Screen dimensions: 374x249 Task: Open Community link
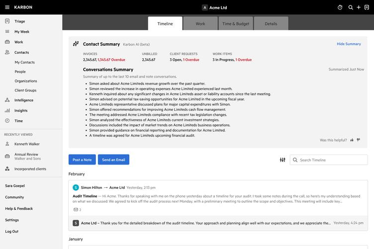tap(14, 197)
